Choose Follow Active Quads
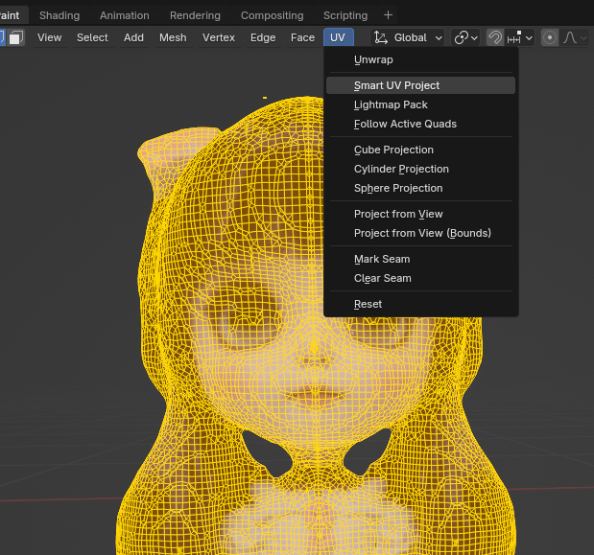 point(420,124)
